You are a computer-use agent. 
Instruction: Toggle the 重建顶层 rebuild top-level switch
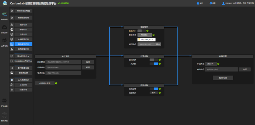142,31
